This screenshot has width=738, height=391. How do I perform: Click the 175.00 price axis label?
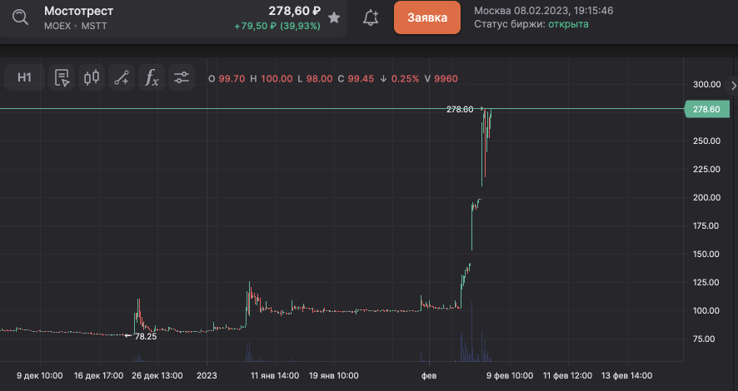(706, 225)
